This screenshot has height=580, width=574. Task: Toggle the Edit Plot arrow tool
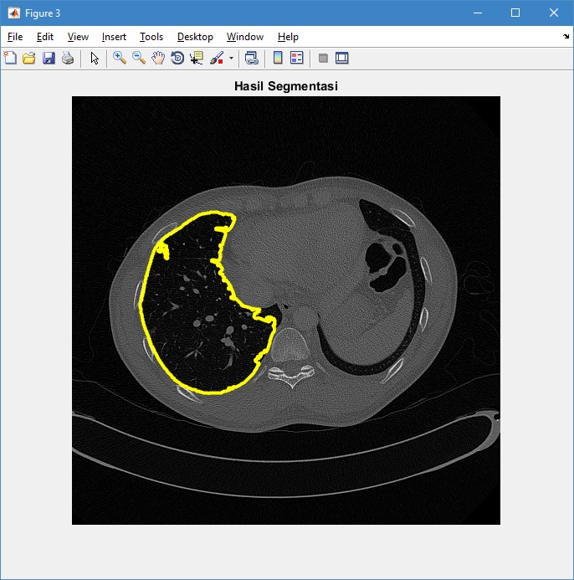tap(95, 58)
